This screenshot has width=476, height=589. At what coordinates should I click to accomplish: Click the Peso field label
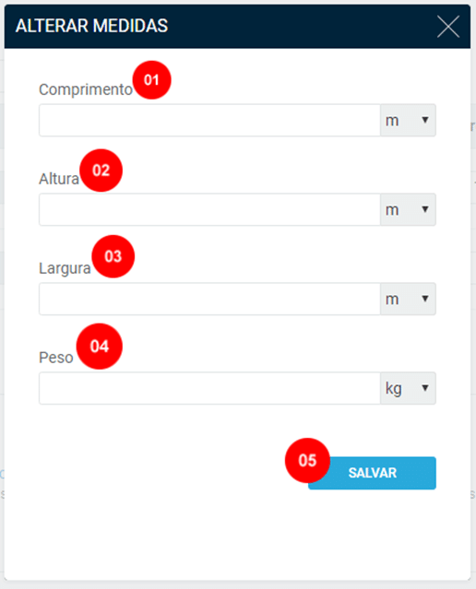click(56, 358)
